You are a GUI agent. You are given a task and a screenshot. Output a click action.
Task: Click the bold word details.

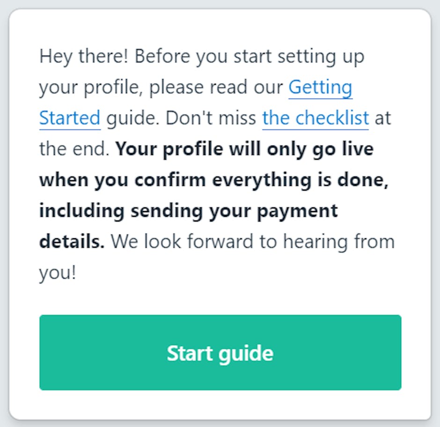(72, 242)
